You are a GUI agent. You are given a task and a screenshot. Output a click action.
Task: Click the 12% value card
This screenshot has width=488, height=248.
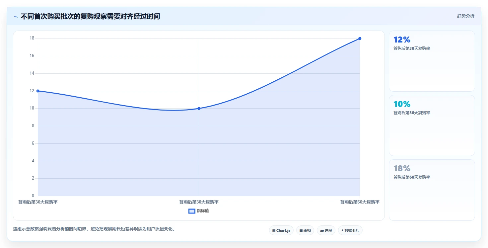(432, 61)
